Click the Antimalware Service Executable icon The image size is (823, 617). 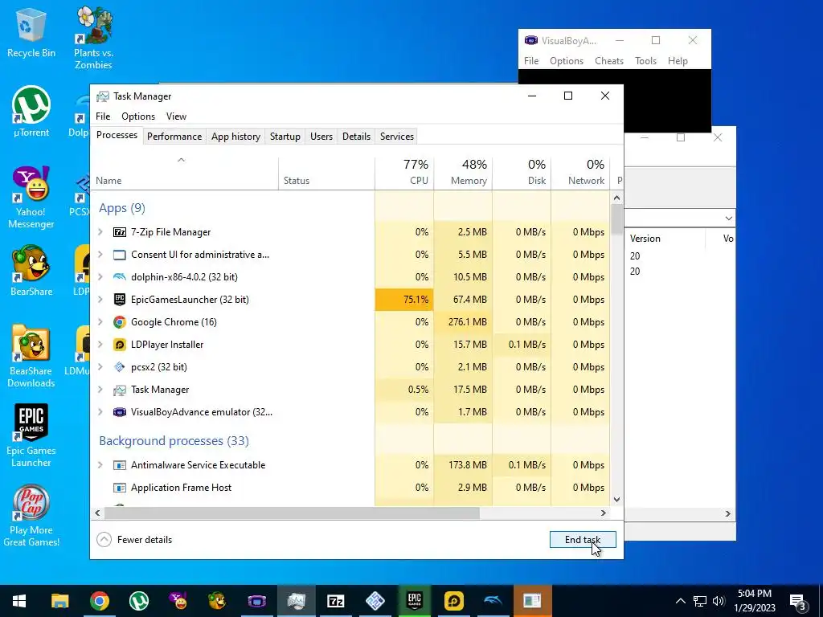pyautogui.click(x=120, y=465)
